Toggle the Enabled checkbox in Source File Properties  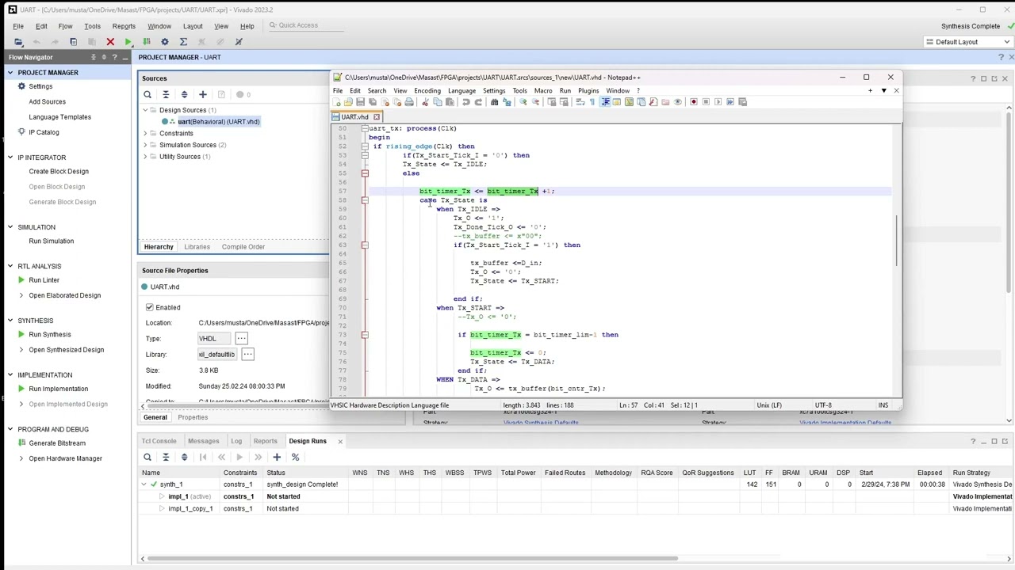click(x=150, y=307)
